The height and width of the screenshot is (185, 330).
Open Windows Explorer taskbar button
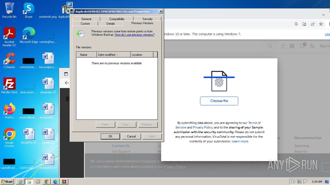[29, 182]
